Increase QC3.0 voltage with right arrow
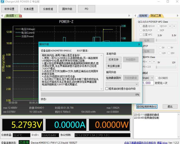 [x=174, y=26]
